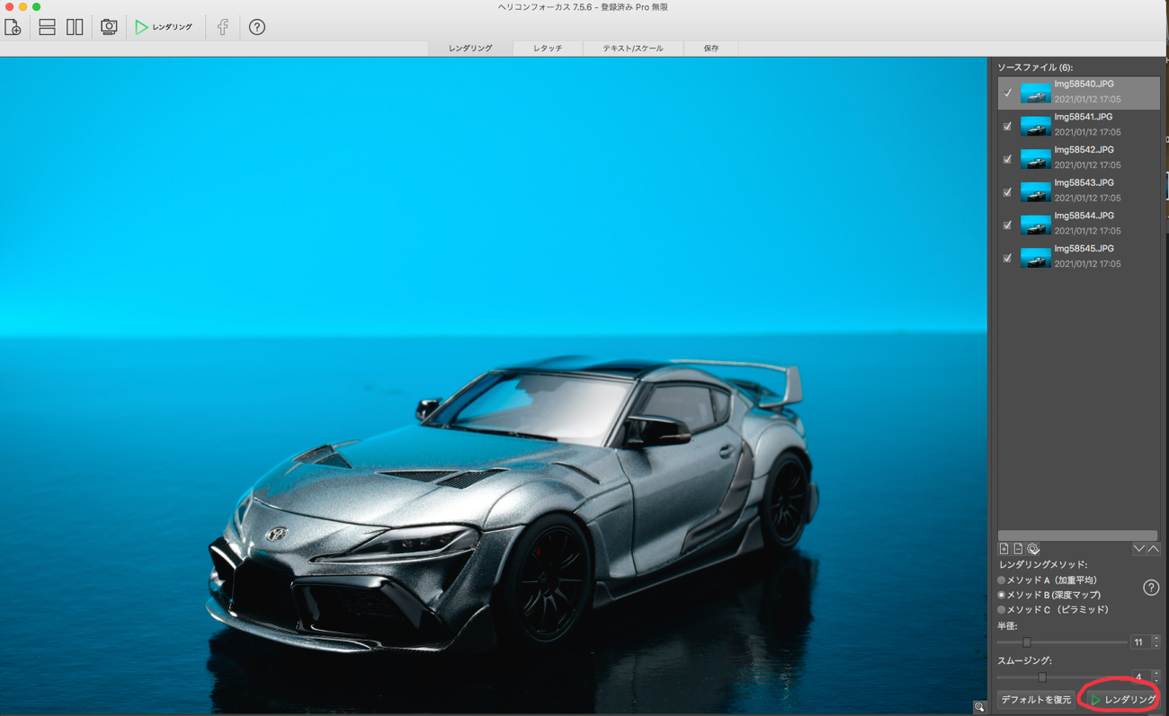
Task: Open the テキスト/スケール tab
Action: pyautogui.click(x=632, y=49)
